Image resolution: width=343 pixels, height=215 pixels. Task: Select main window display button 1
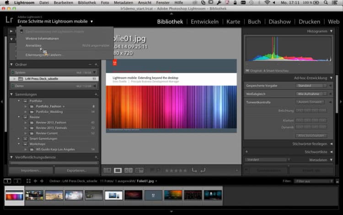tap(7, 181)
